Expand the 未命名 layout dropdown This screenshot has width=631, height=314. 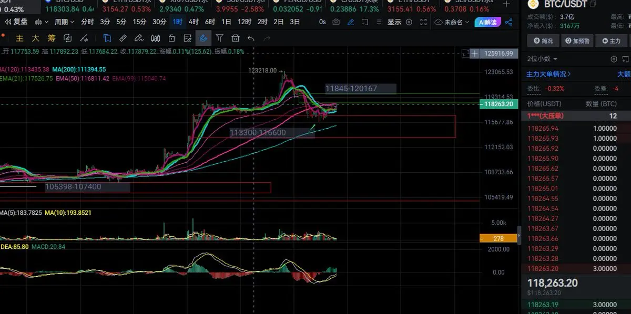(x=452, y=22)
